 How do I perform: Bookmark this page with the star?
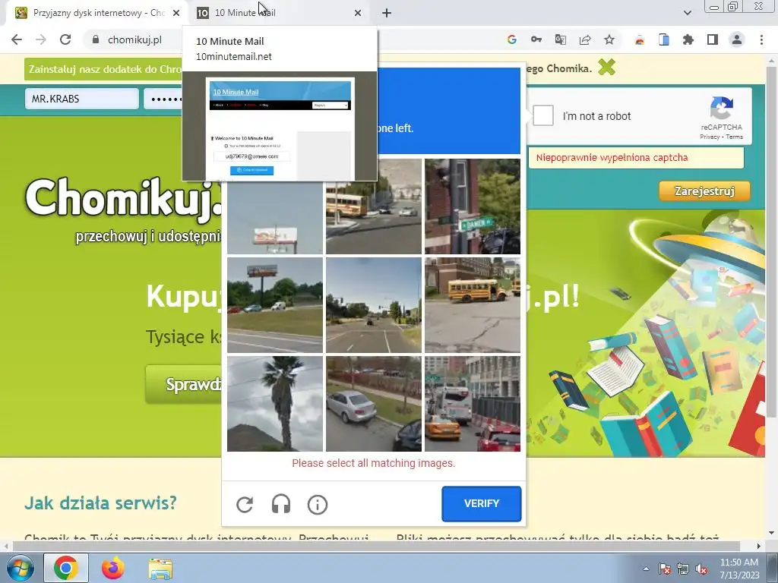click(609, 39)
